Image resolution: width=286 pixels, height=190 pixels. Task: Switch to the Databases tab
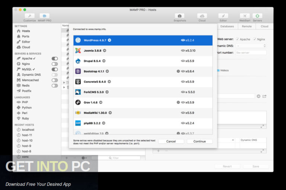(227, 27)
